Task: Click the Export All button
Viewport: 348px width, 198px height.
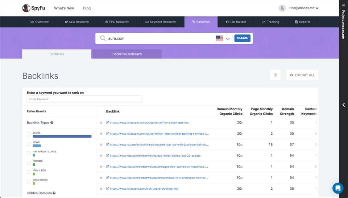Action: pos(302,75)
